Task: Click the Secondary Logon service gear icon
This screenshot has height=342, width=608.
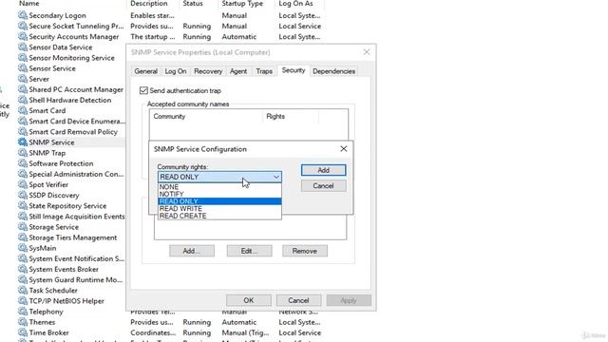Action: click(x=23, y=15)
